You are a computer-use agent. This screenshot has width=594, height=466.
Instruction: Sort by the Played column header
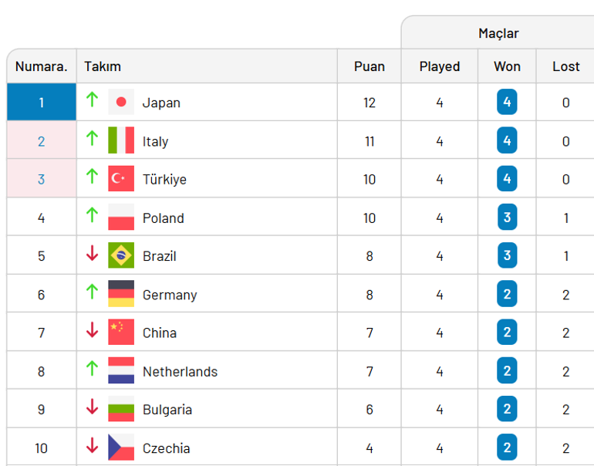pos(440,66)
